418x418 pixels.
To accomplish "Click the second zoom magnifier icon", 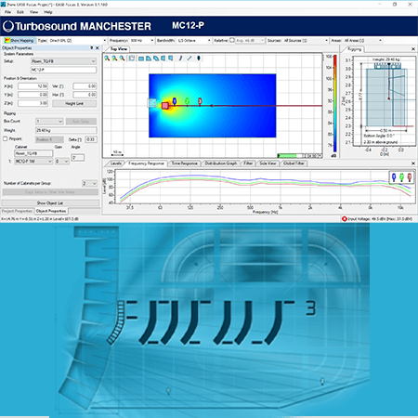I will 114,59.
